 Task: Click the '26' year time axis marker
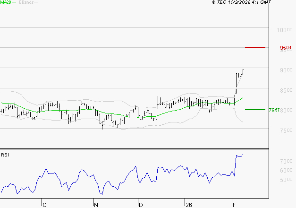pos(188,204)
